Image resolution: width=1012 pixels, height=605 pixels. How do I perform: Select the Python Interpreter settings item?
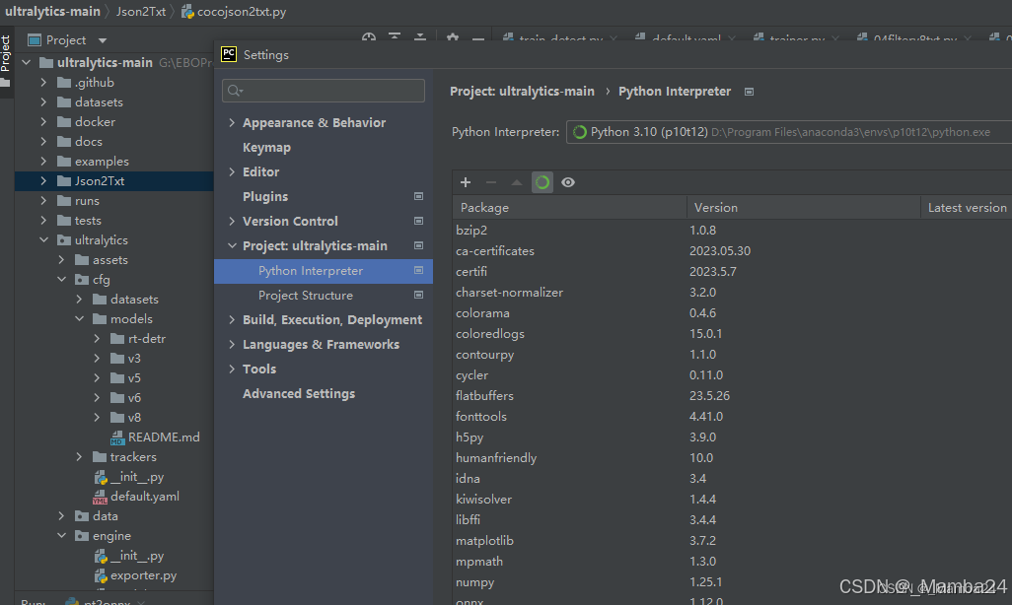tap(324, 271)
